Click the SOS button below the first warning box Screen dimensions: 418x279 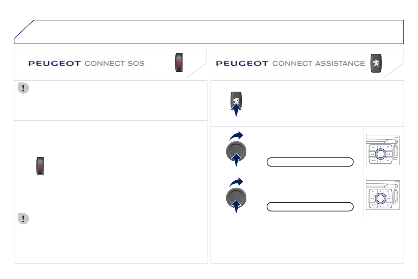point(41,166)
